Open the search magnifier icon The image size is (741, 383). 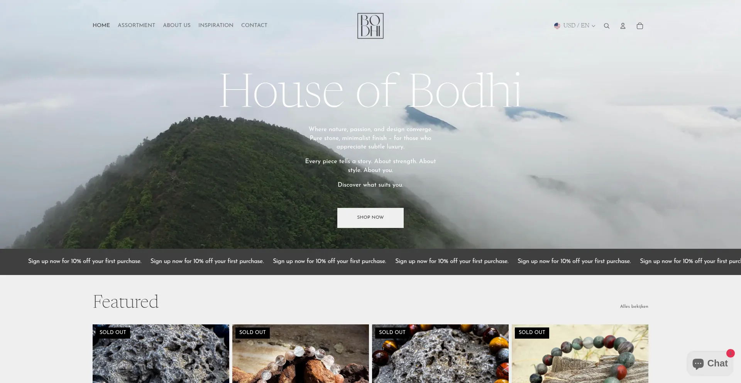(607, 26)
